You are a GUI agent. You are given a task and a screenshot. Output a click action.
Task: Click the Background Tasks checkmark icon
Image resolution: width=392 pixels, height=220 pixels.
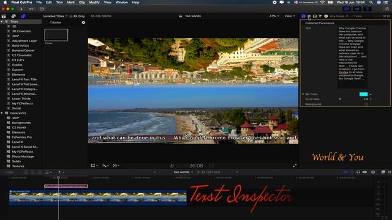pyautogui.click(x=42, y=9)
